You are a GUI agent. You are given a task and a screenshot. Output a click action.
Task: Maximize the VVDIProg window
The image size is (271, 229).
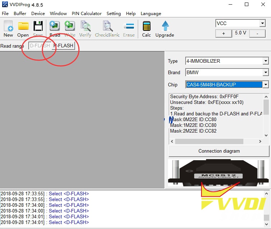pyautogui.click(x=247, y=4)
